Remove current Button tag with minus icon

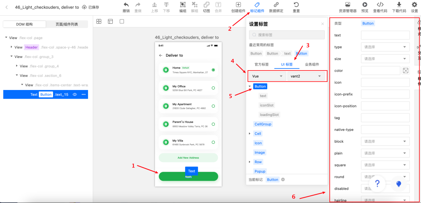[283, 180]
